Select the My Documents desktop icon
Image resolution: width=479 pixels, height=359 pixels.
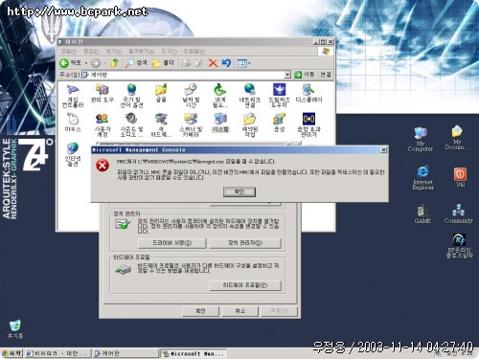pos(457,138)
